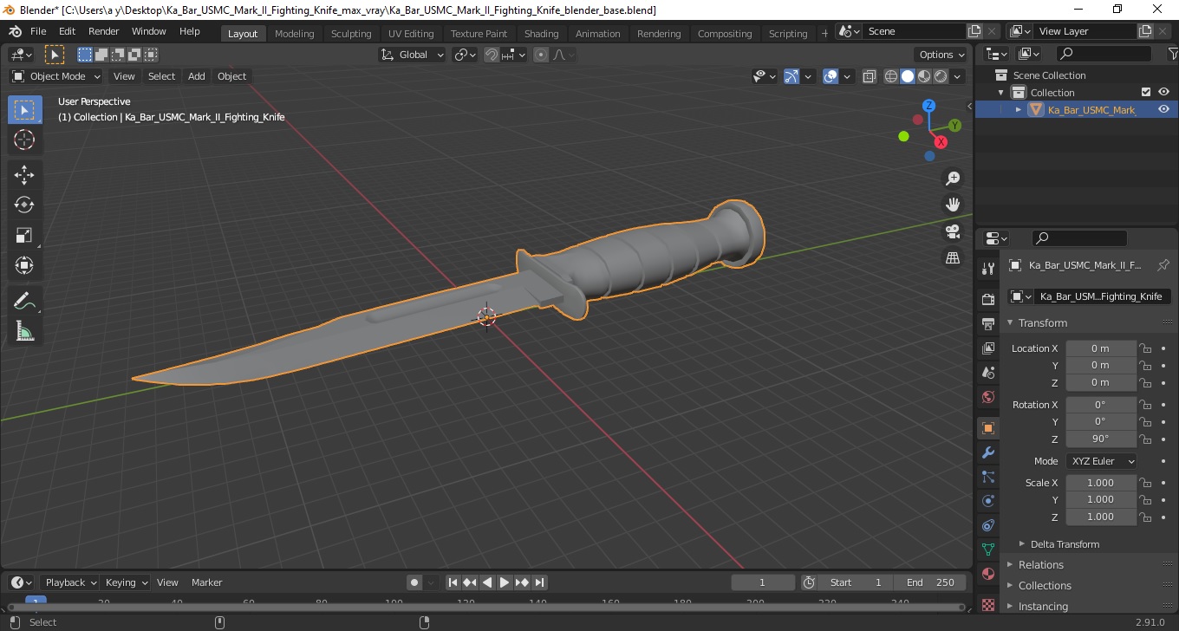Activate the Cursor tool
Screen dimensions: 1179x631
pyautogui.click(x=24, y=140)
